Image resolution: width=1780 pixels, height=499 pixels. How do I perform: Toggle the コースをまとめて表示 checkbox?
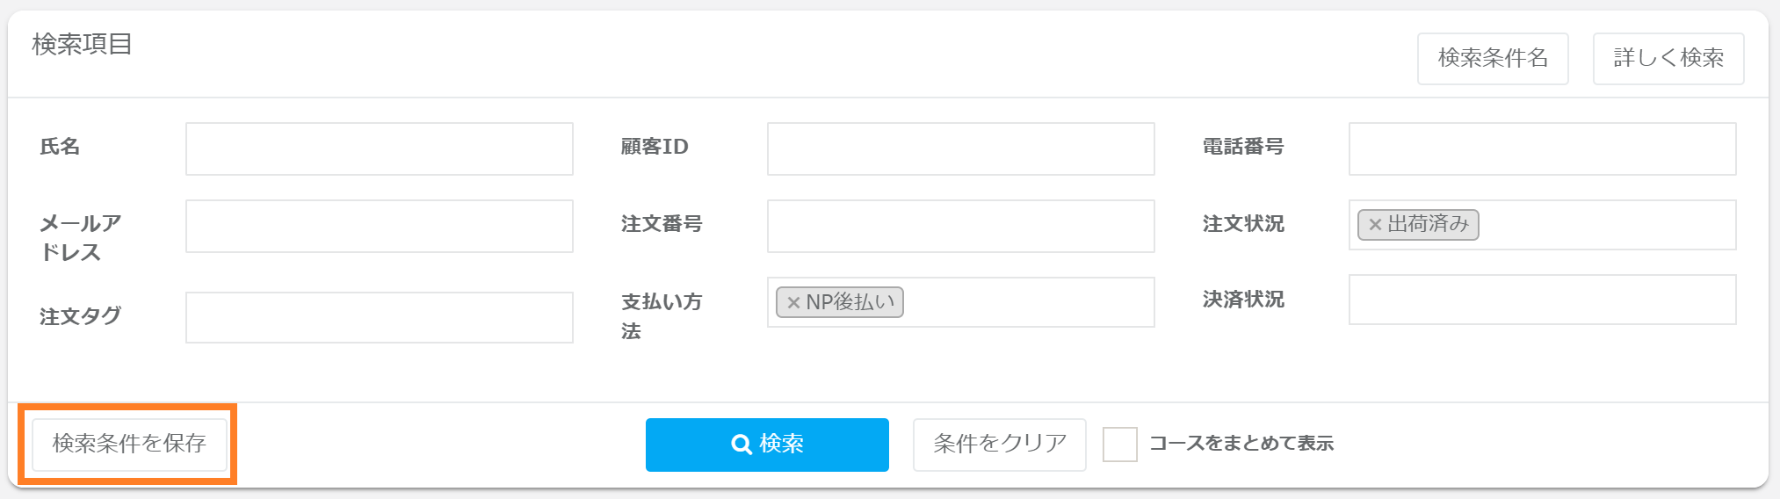[1119, 445]
